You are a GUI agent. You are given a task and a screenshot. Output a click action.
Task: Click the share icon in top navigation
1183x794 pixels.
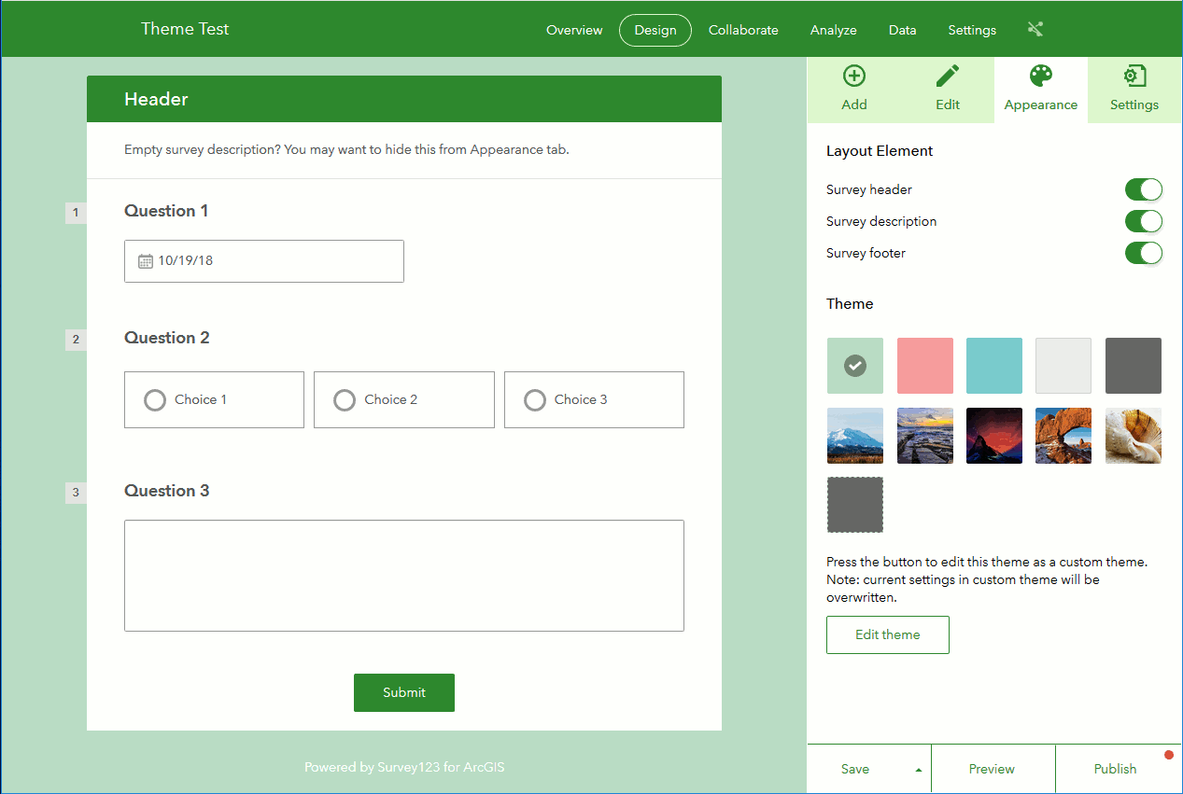pyautogui.click(x=1035, y=29)
